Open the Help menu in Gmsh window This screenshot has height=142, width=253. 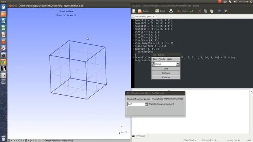[170, 59]
